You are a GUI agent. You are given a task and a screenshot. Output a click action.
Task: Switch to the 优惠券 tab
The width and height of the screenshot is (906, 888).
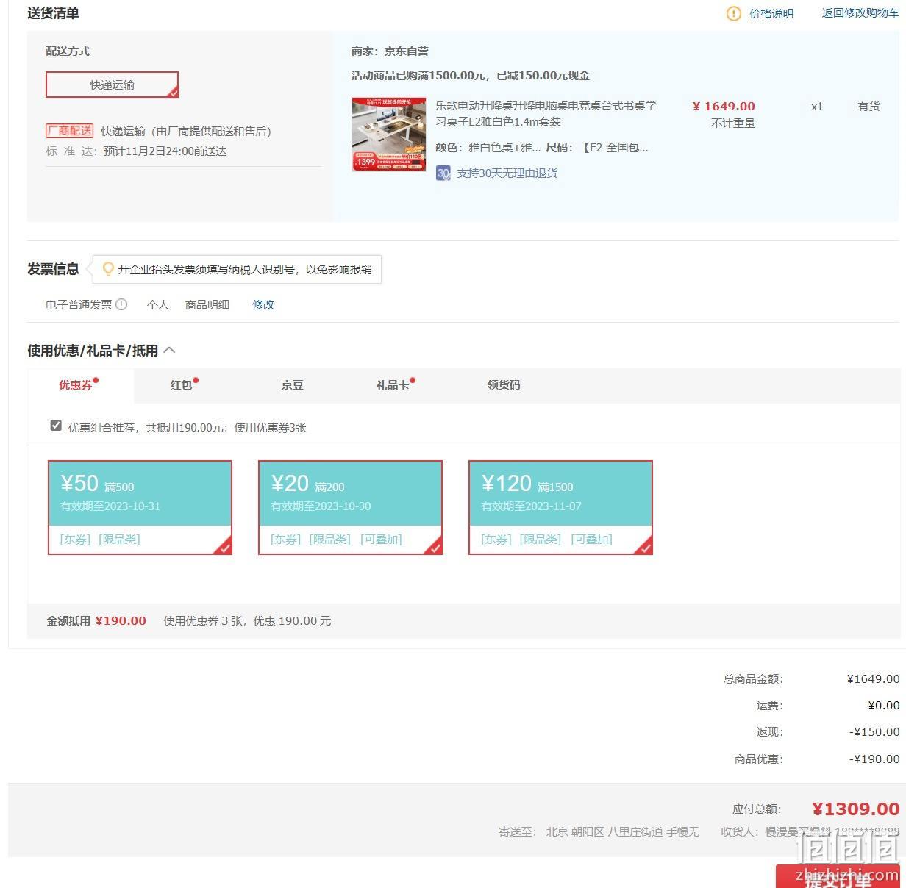(x=80, y=385)
